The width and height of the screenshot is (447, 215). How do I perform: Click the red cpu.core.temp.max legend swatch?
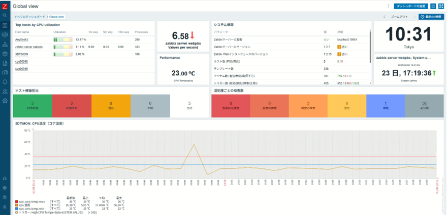[x=17, y=202]
